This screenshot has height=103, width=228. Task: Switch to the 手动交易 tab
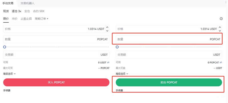pyautogui.click(x=8, y=3)
